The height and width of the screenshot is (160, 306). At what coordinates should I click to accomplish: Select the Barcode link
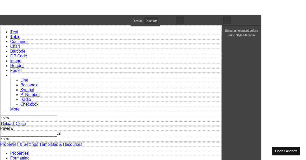tap(18, 51)
